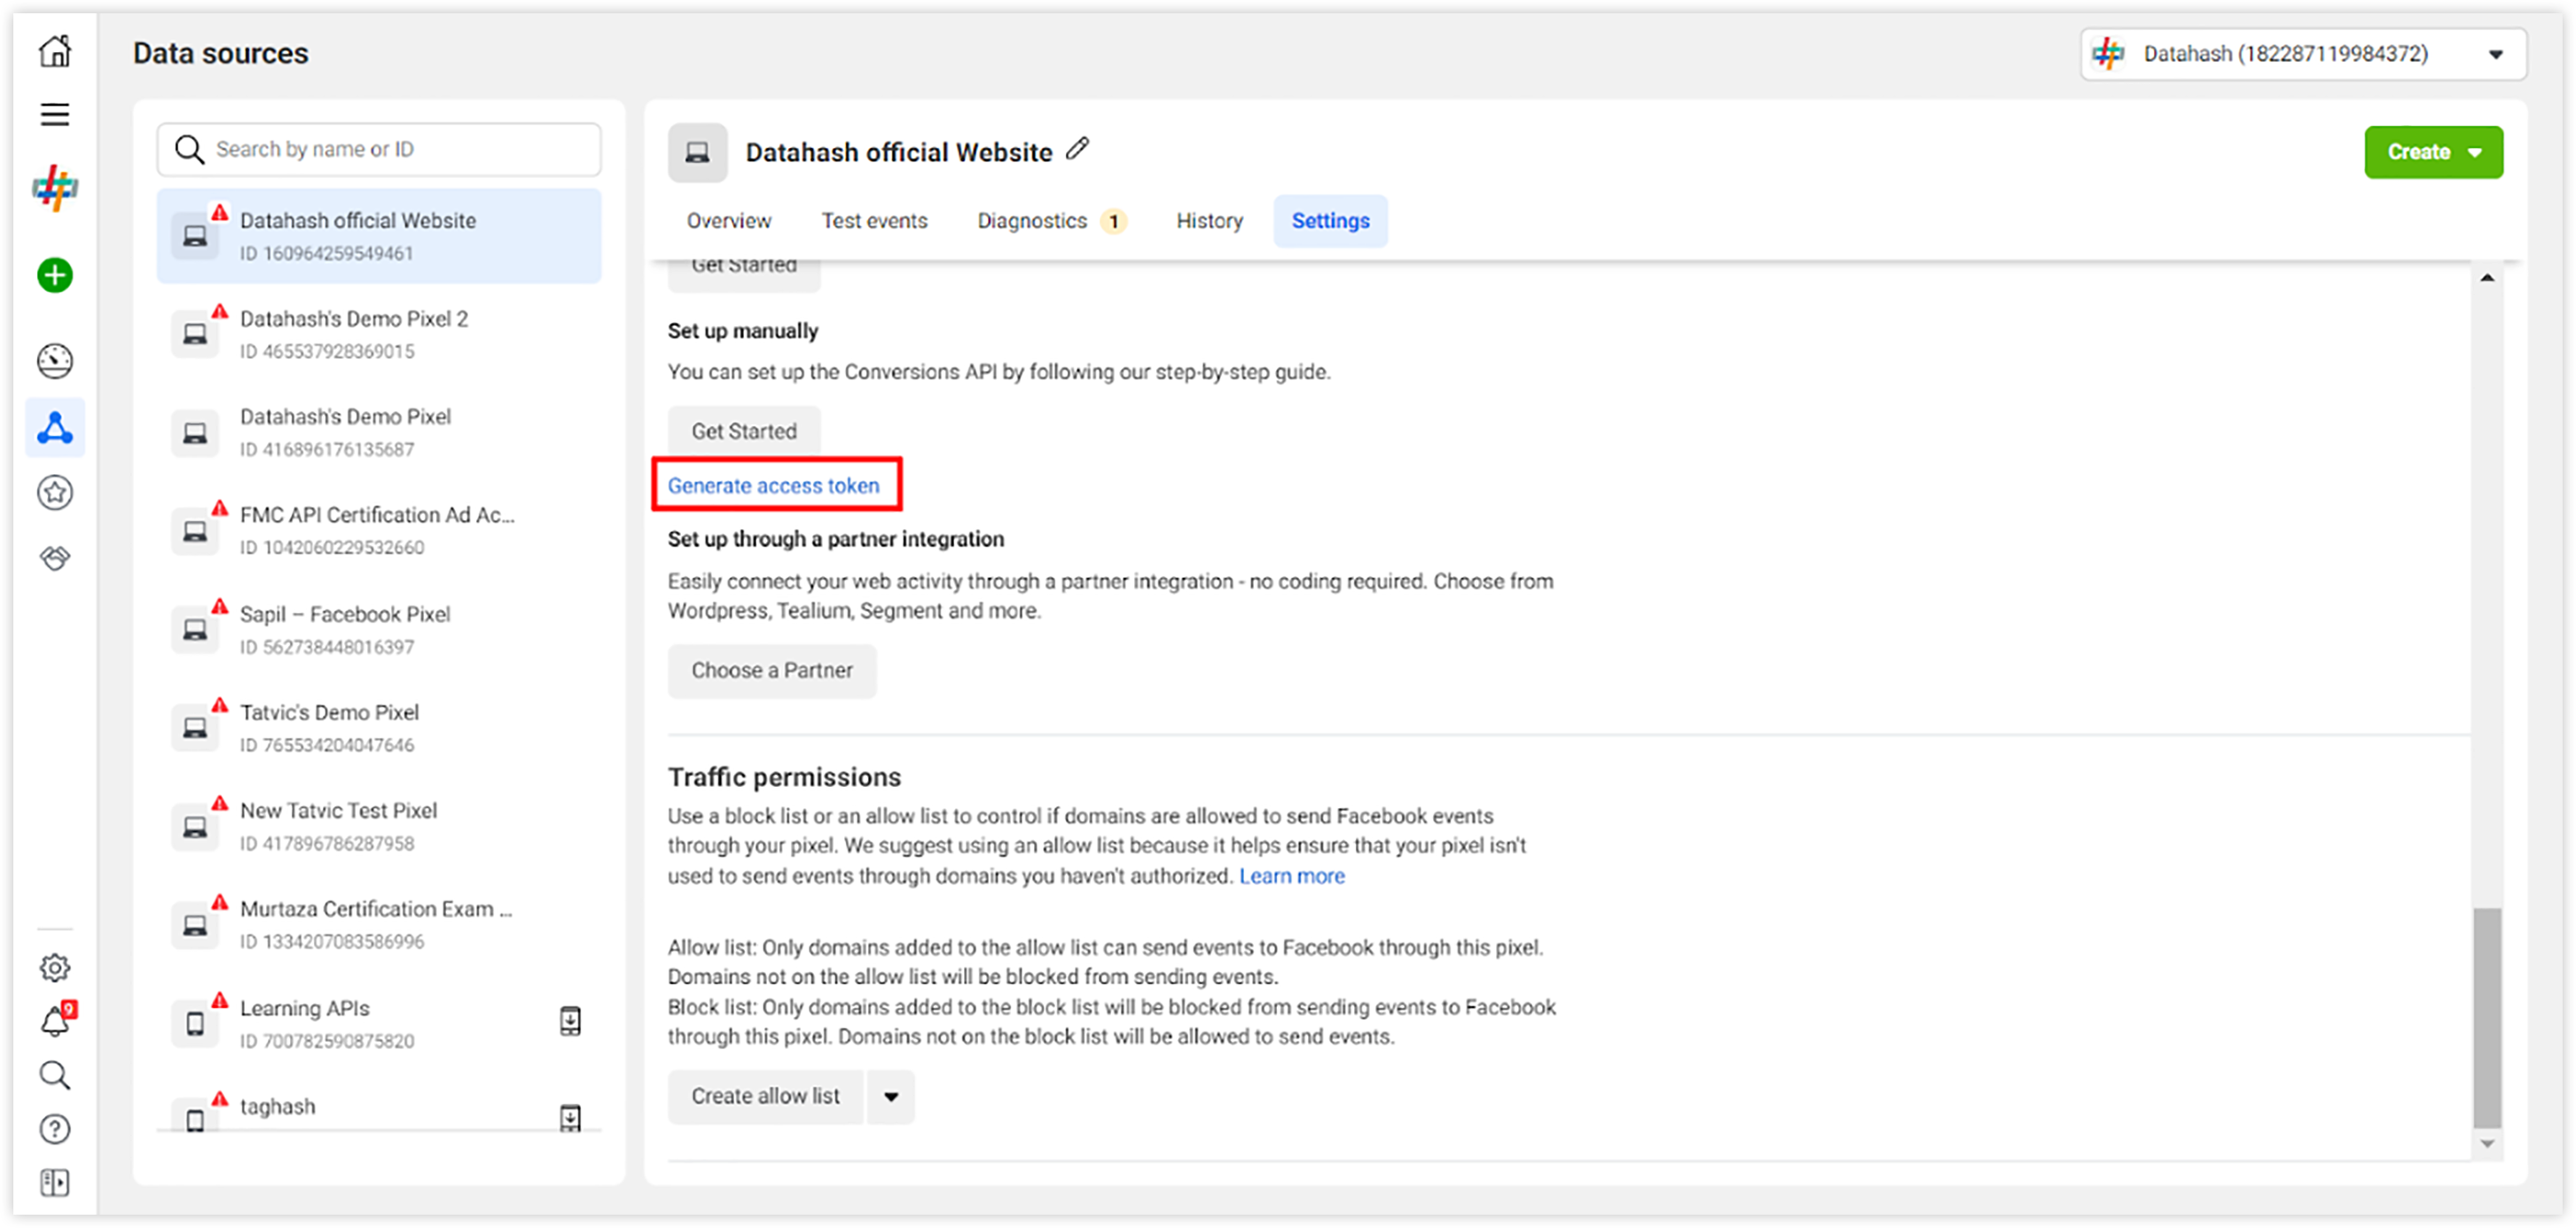The width and height of the screenshot is (2576, 1228).
Task: Click Get Started under Set up manually
Action: (x=744, y=431)
